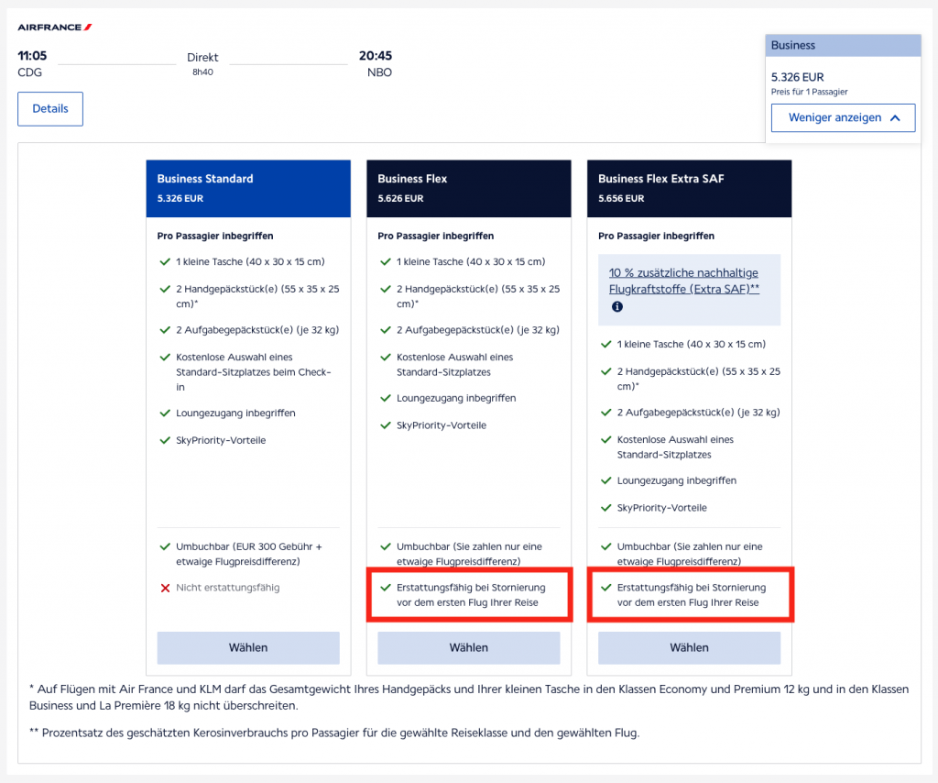Click NBO airport code
This screenshot has height=783, width=938.
(x=379, y=72)
